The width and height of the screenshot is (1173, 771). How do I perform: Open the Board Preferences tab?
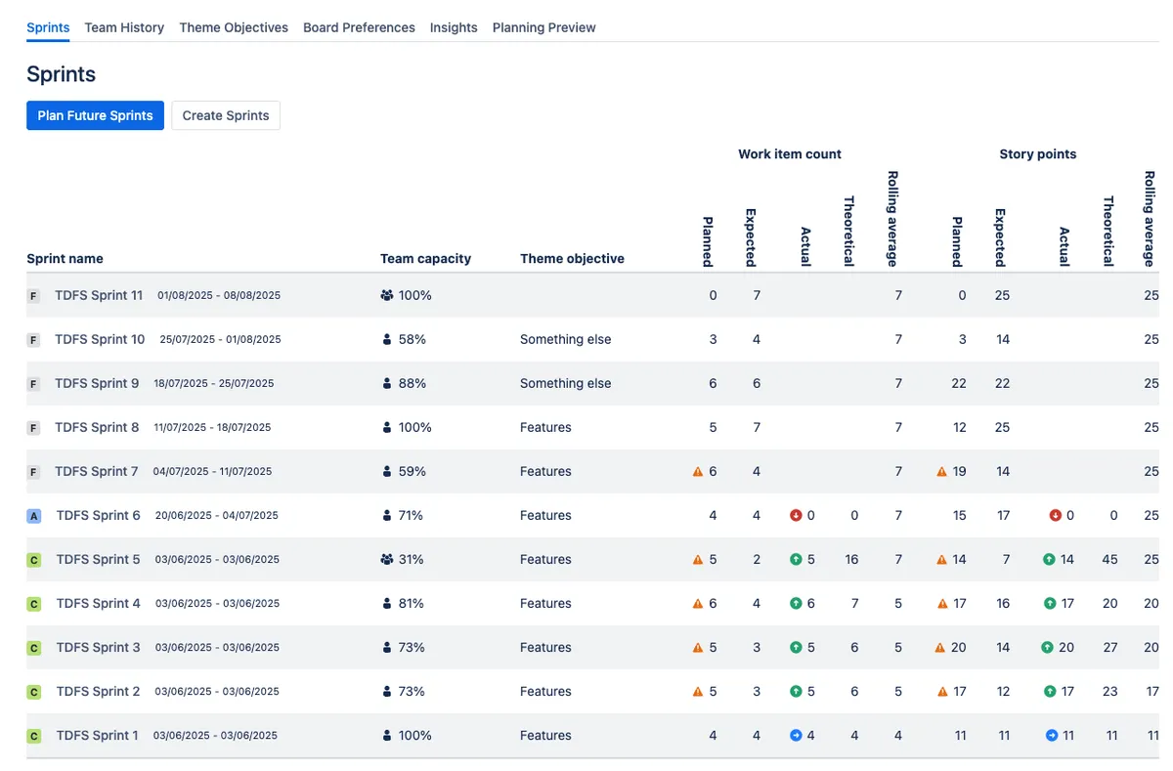(359, 27)
